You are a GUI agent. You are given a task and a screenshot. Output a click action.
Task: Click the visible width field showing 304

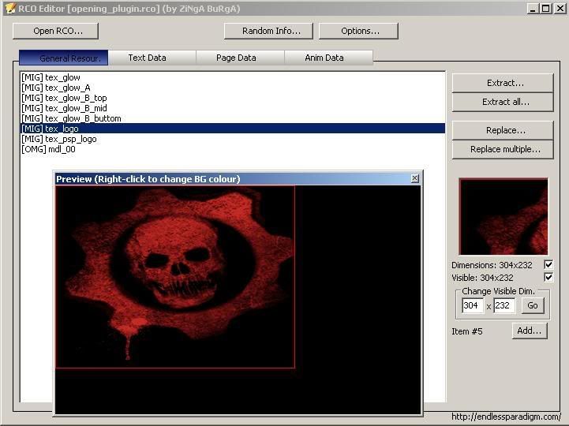(x=473, y=305)
